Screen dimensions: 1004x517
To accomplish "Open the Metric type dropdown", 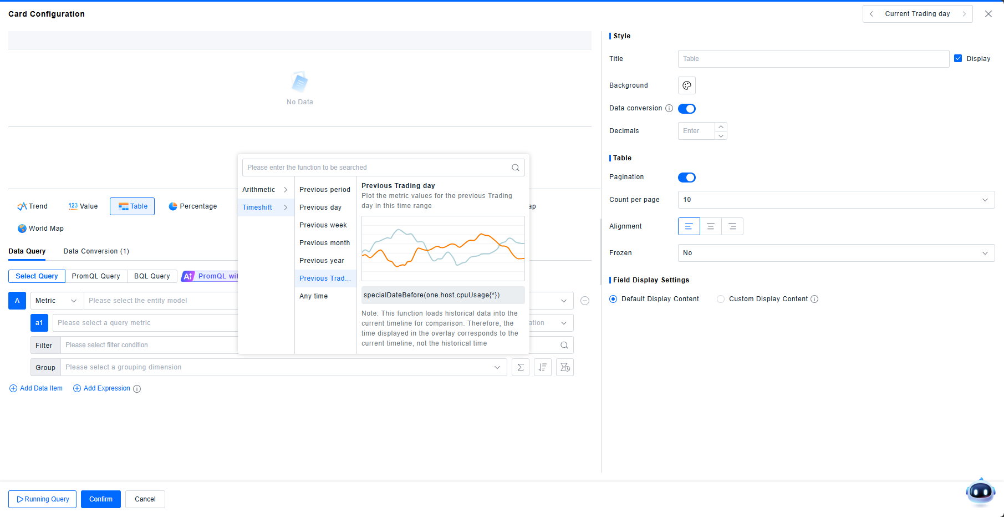I will tap(57, 301).
